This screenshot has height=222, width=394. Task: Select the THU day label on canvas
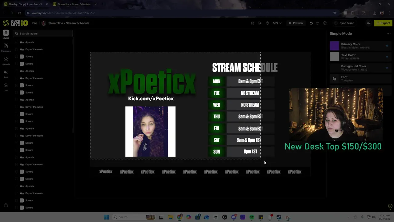(217, 117)
